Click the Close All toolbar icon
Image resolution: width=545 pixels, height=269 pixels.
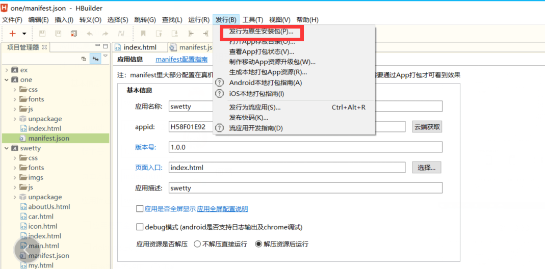point(74,34)
